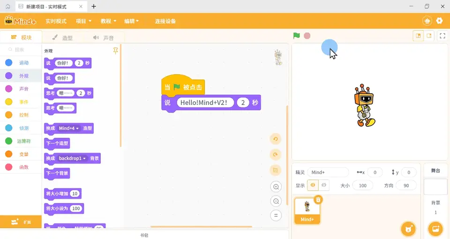
Task: Click the green flag run button
Action: pos(296,36)
